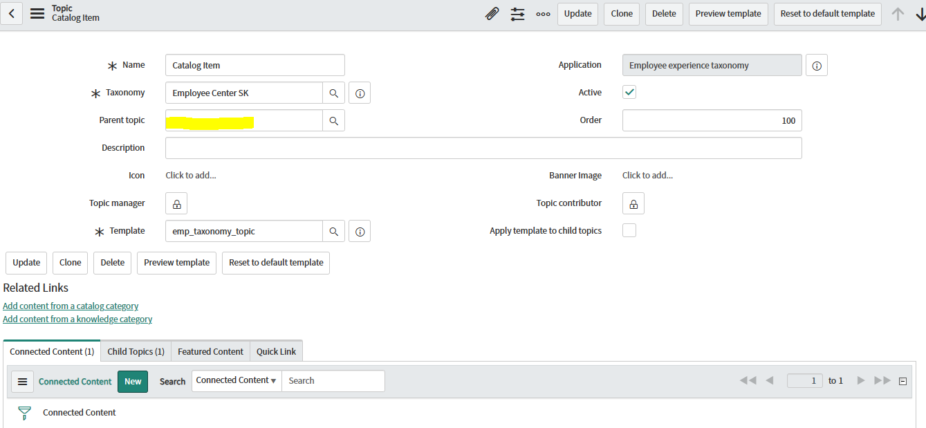Screen dimensions: 926x428
Task: Click the Icon field's Click to add link
Action: 190,174
